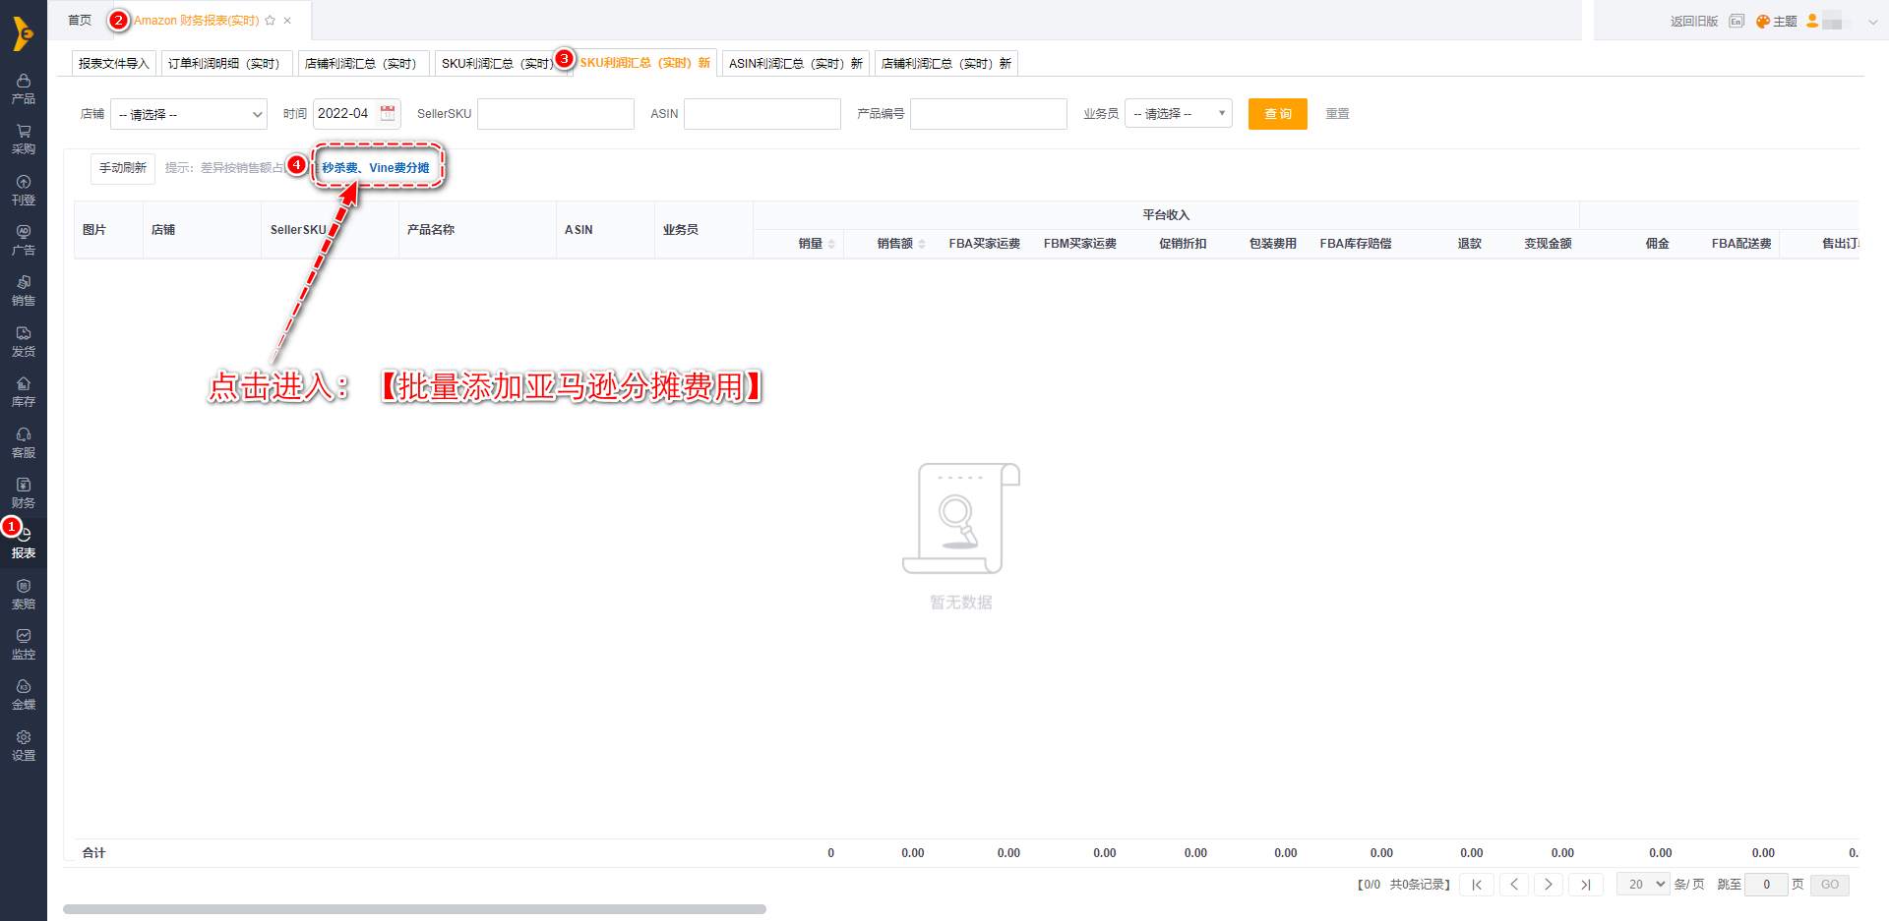Click the calendar icon in 时间 field
1889x921 pixels.
pos(388,113)
